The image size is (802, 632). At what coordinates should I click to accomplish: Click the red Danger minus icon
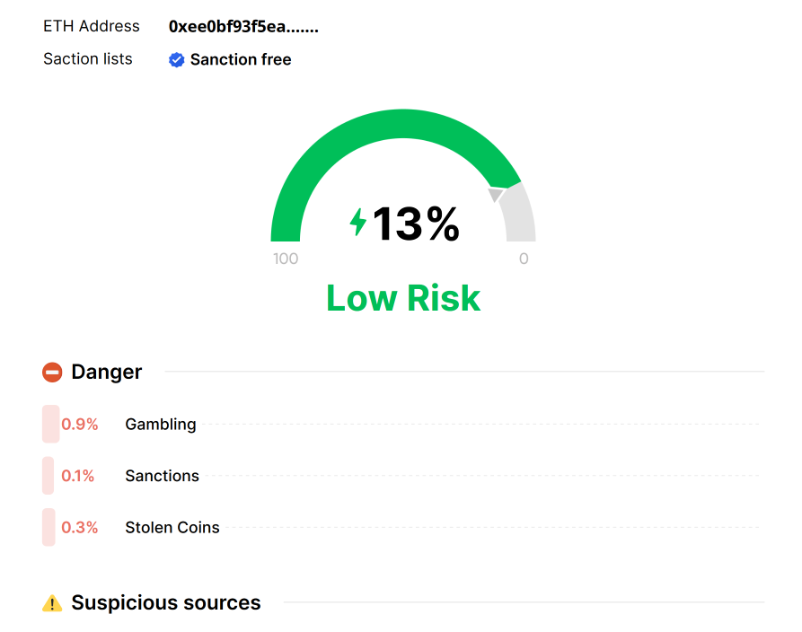[x=52, y=372]
